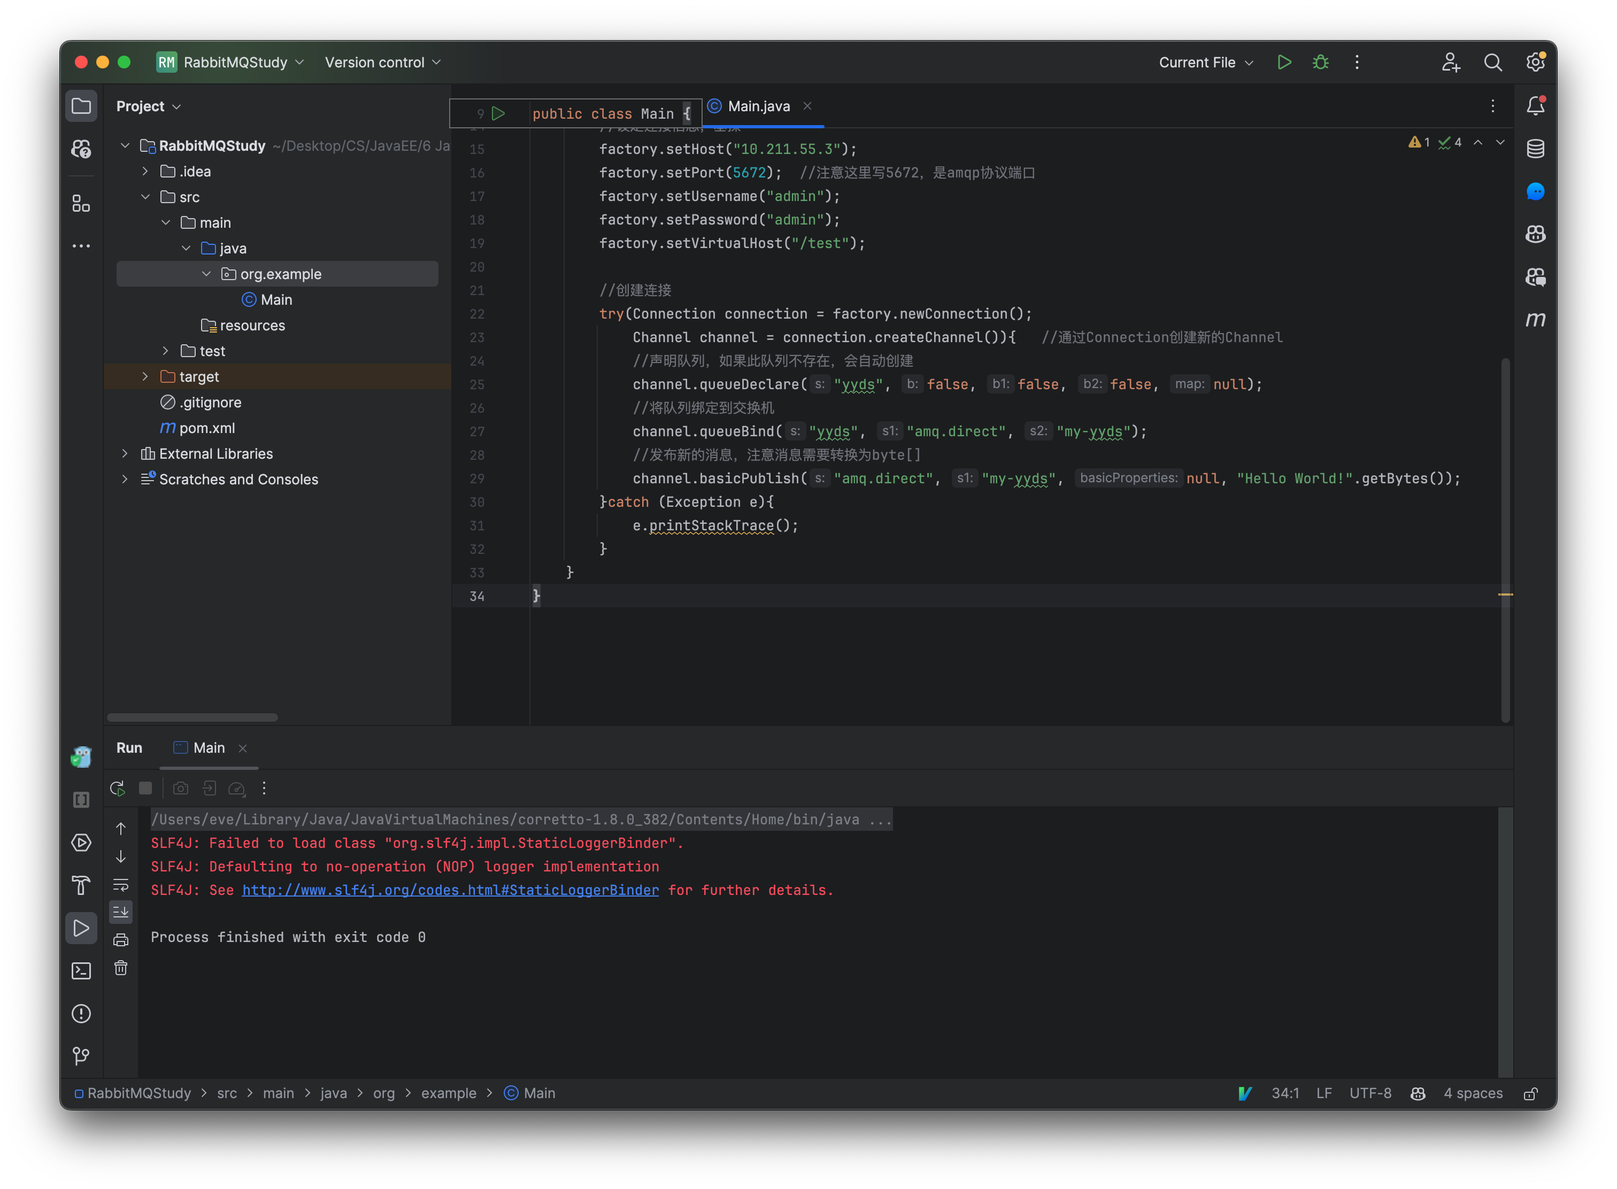Open the Maven tool window icon
Screen dimensions: 1617x1189
pos(1535,320)
